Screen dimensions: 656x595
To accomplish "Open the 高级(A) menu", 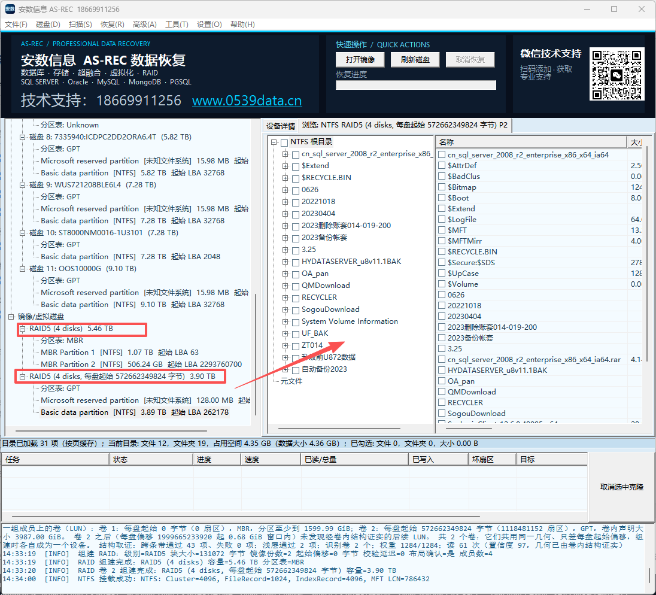I will pyautogui.click(x=144, y=25).
